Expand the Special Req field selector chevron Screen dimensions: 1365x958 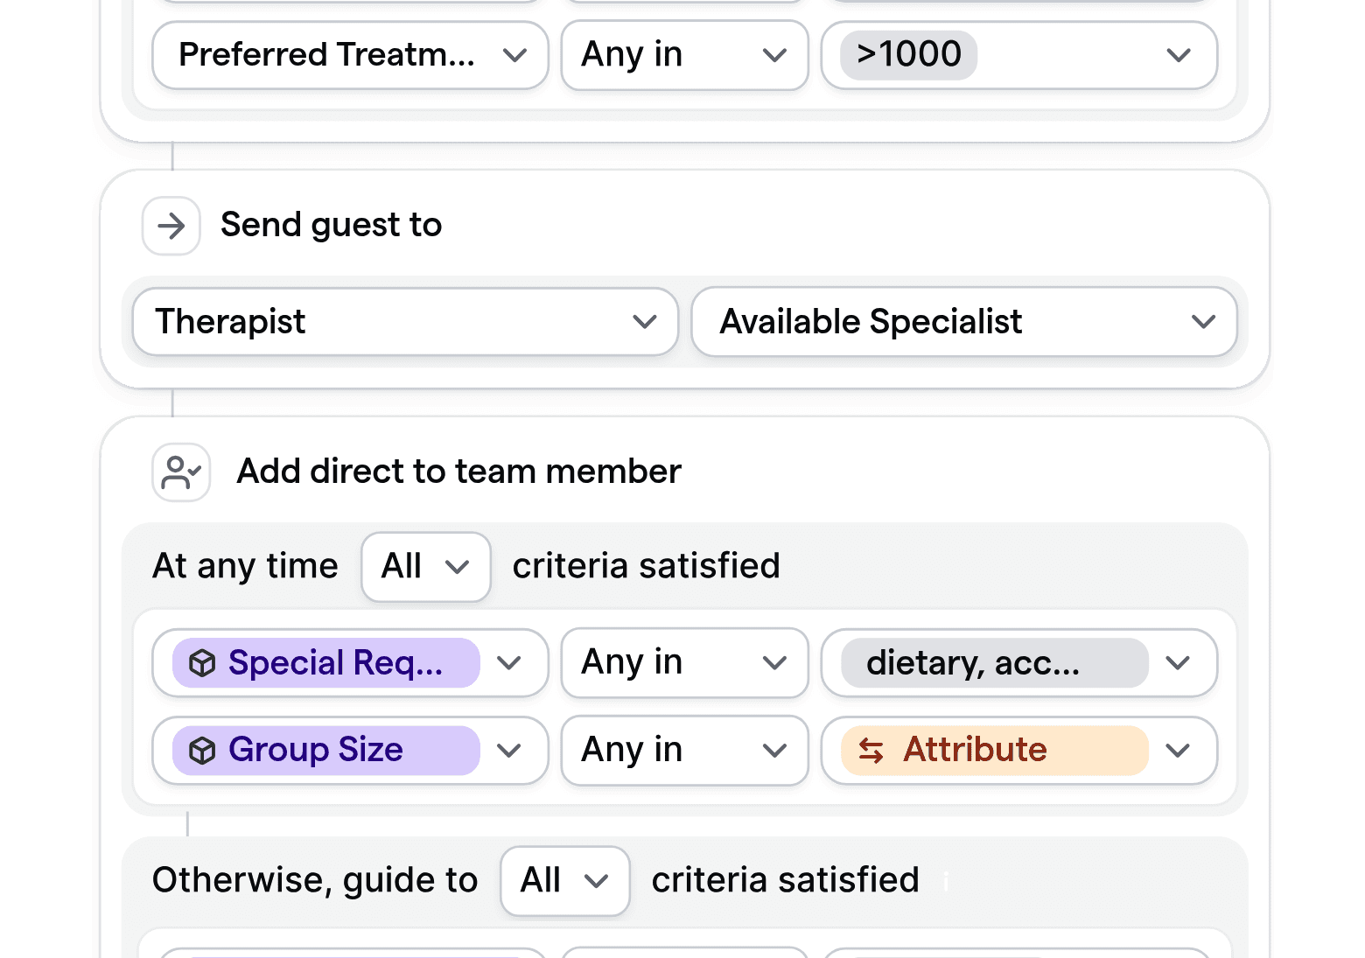click(x=509, y=663)
